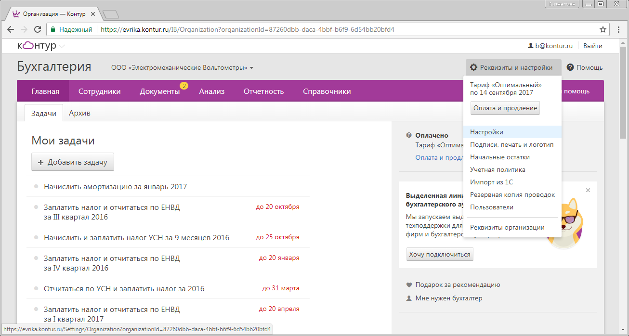Open Пользователи from the settings menu

tap(512, 207)
